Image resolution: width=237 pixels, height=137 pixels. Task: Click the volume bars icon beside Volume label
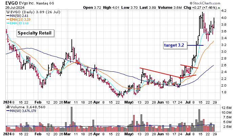coord(8,107)
